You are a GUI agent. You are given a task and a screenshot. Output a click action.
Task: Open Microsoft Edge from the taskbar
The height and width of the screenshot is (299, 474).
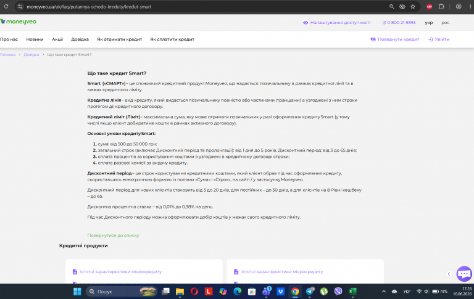click(237, 292)
